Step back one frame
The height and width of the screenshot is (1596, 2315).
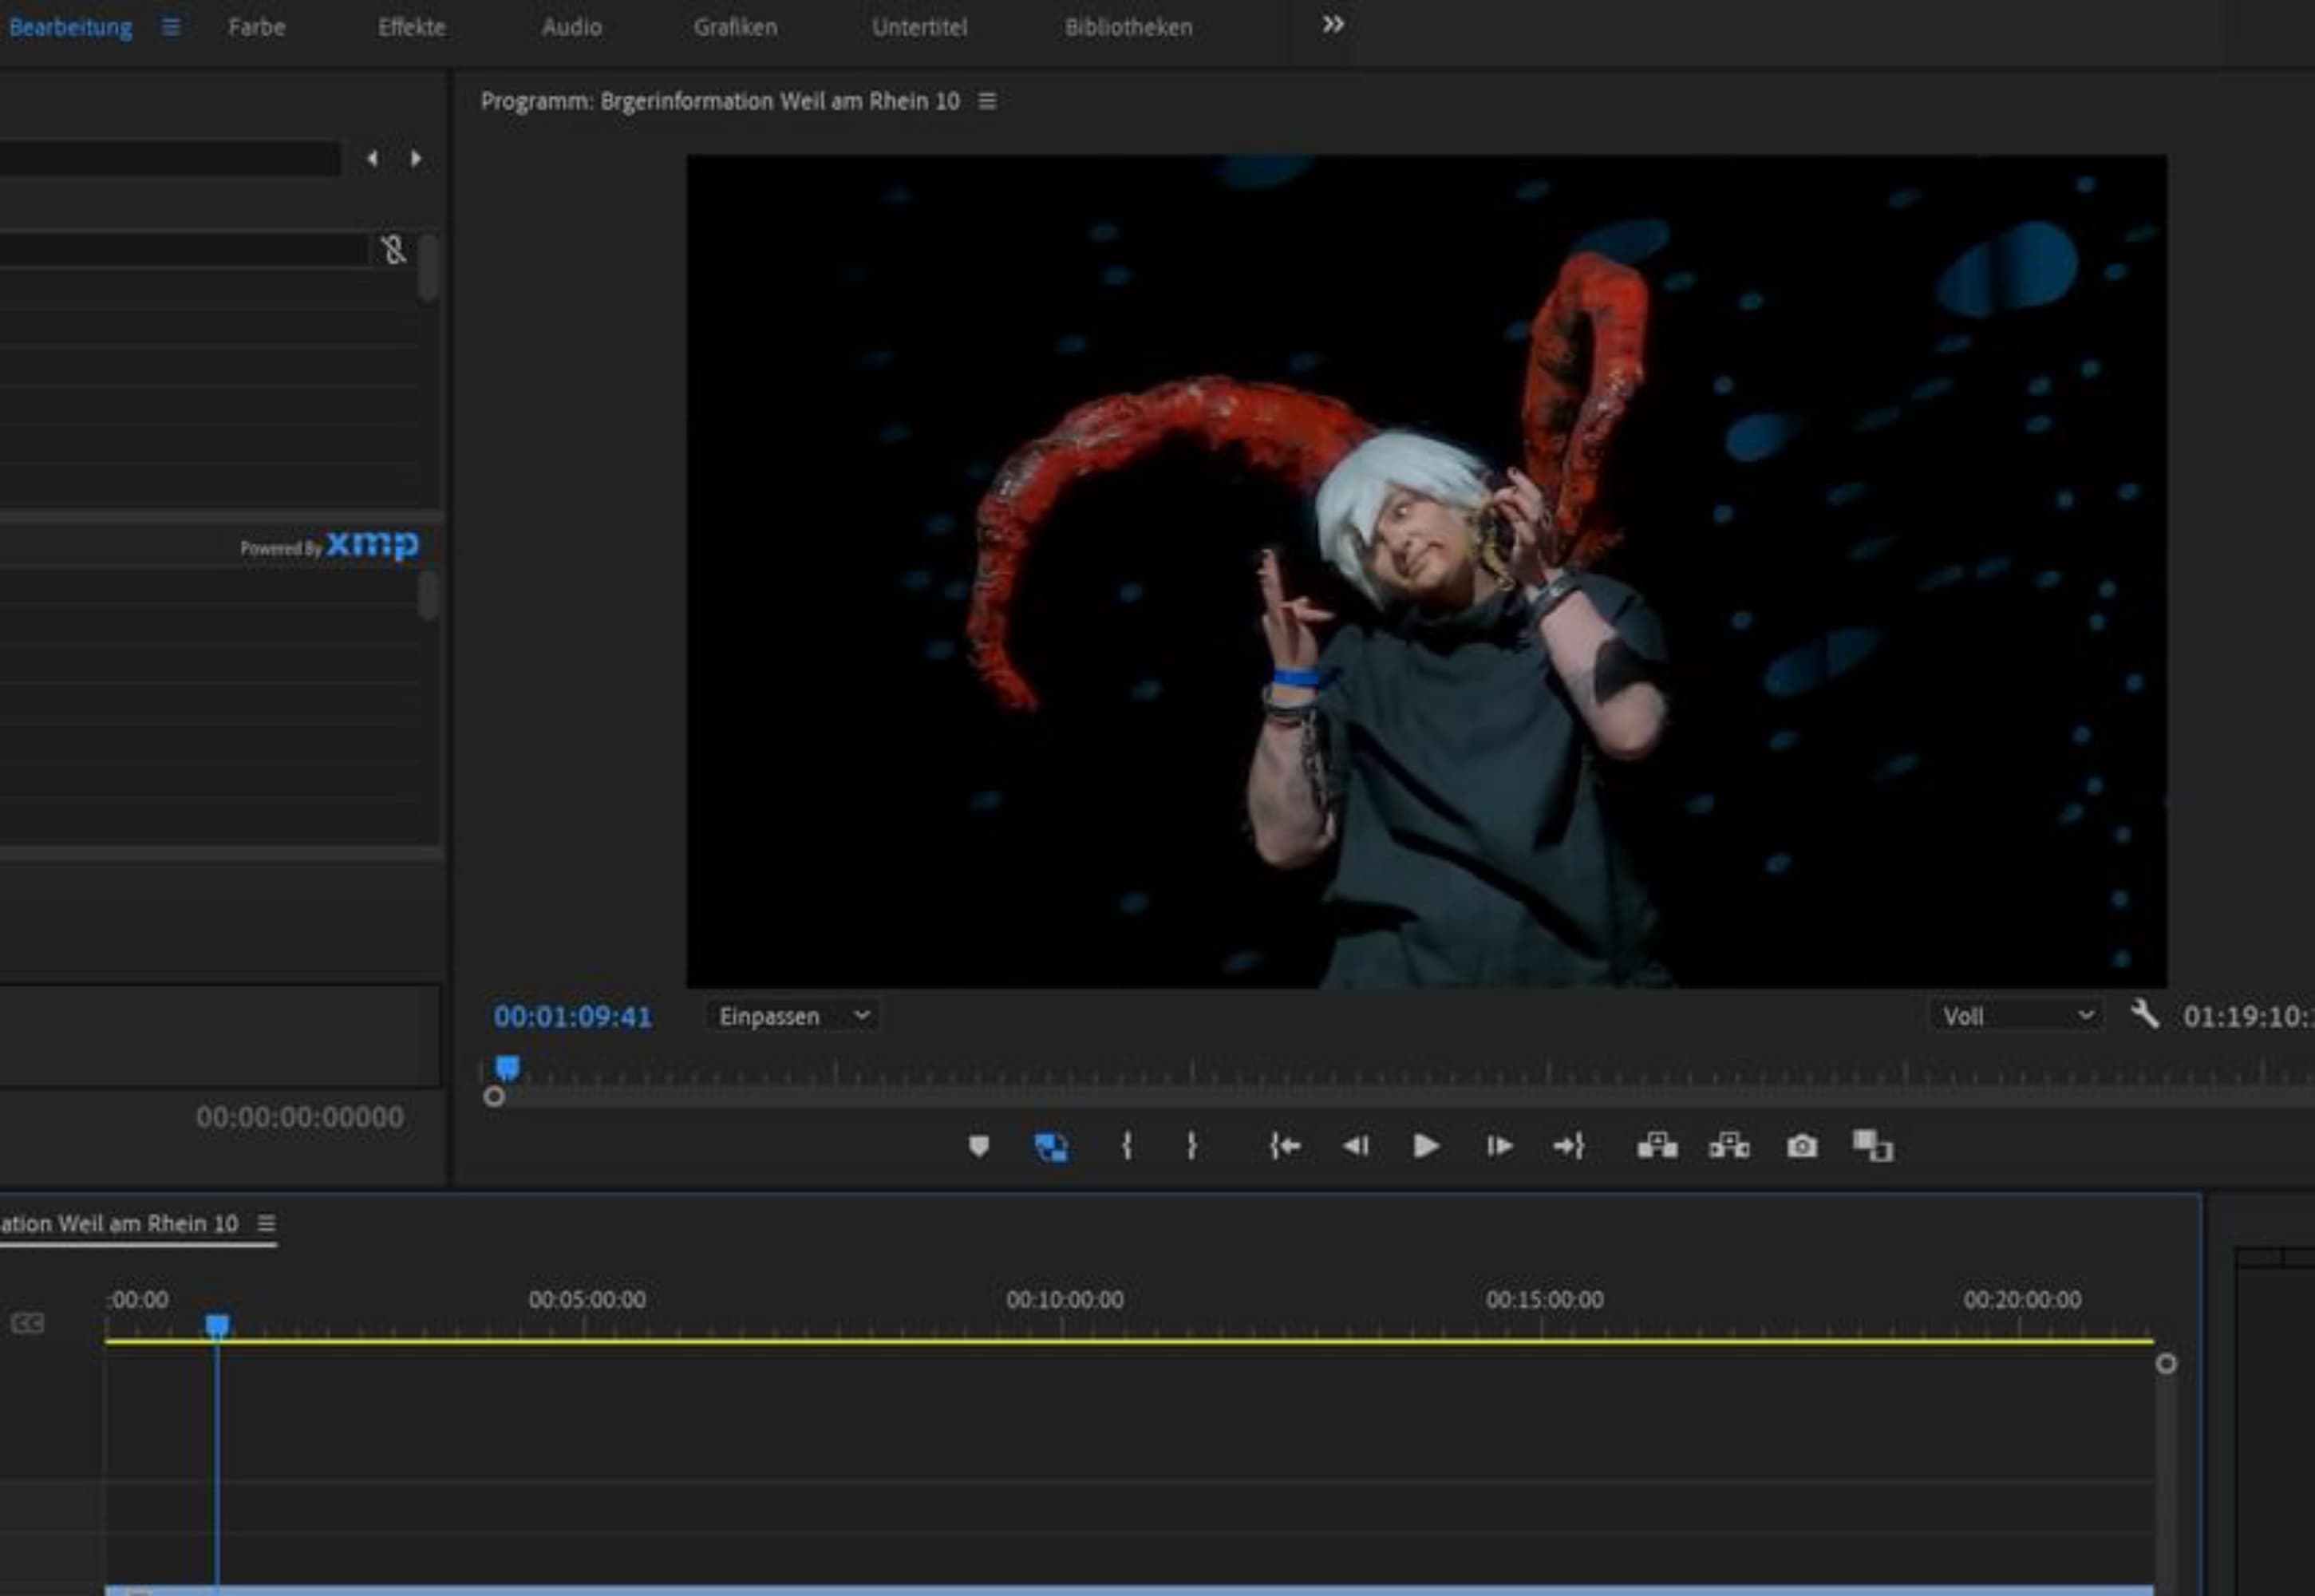pos(1355,1146)
